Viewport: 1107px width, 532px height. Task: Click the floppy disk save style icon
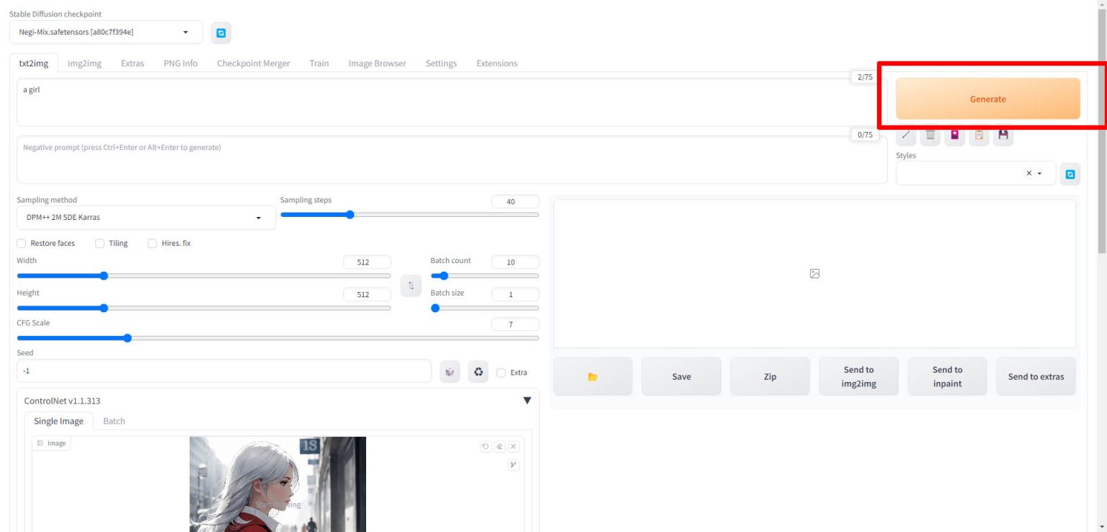[1002, 136]
